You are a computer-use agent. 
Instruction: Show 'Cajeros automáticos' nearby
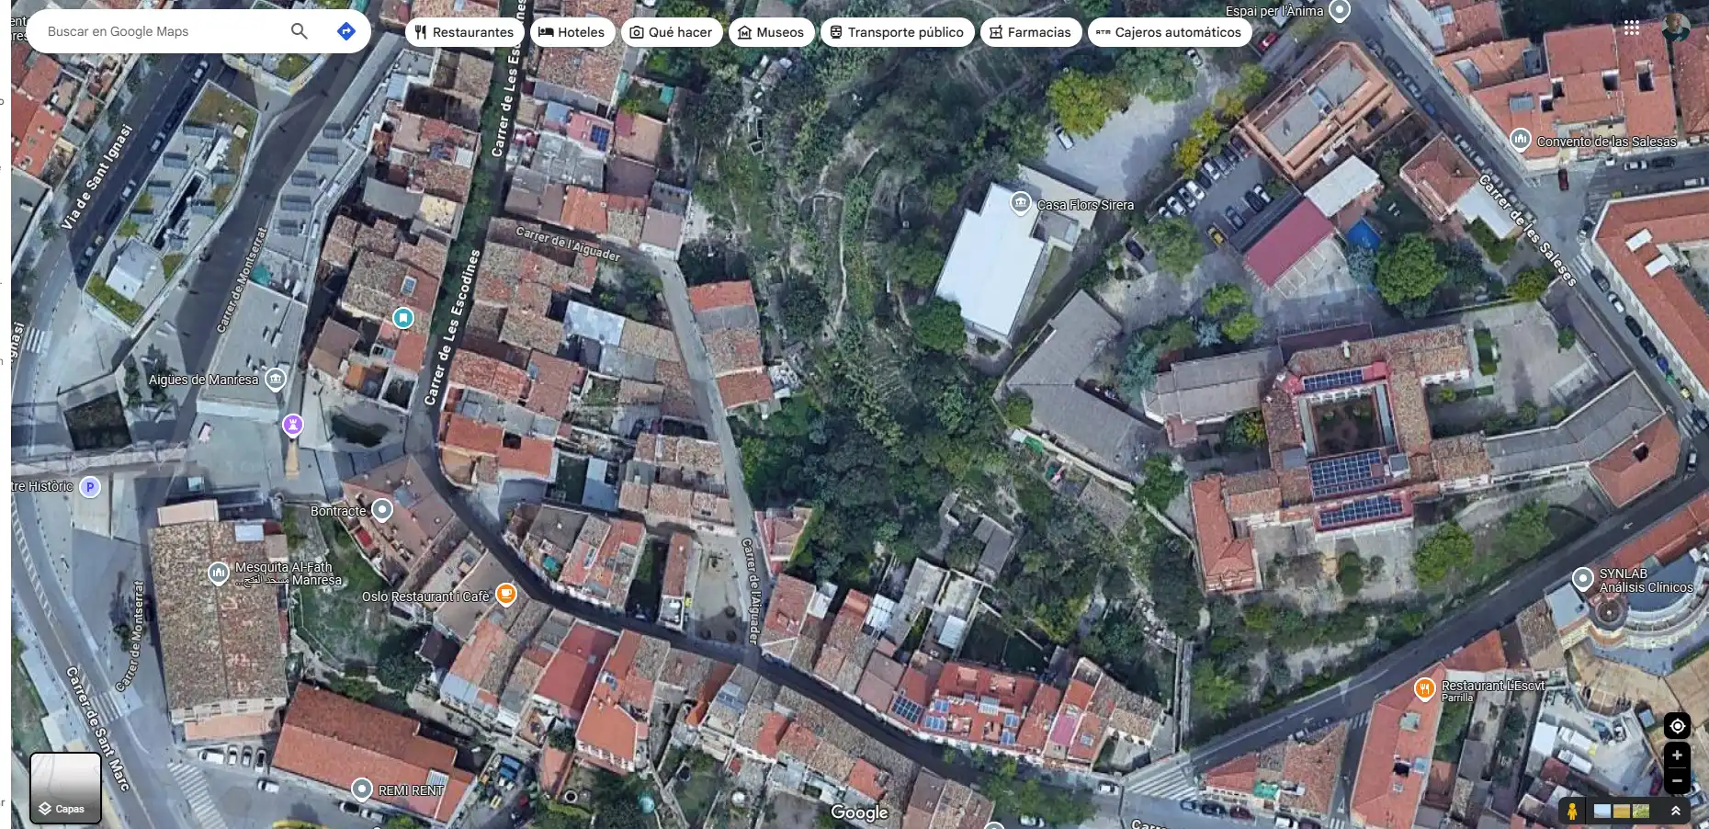click(1169, 32)
